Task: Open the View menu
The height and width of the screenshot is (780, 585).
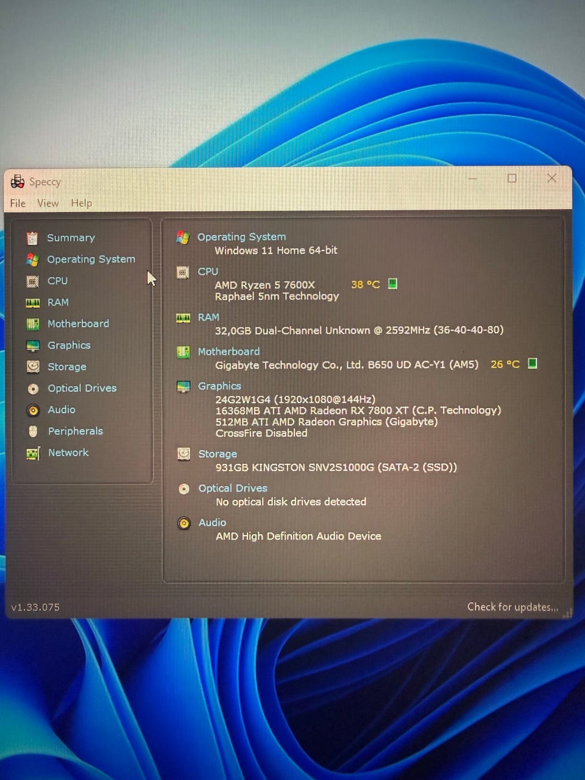Action: click(48, 204)
